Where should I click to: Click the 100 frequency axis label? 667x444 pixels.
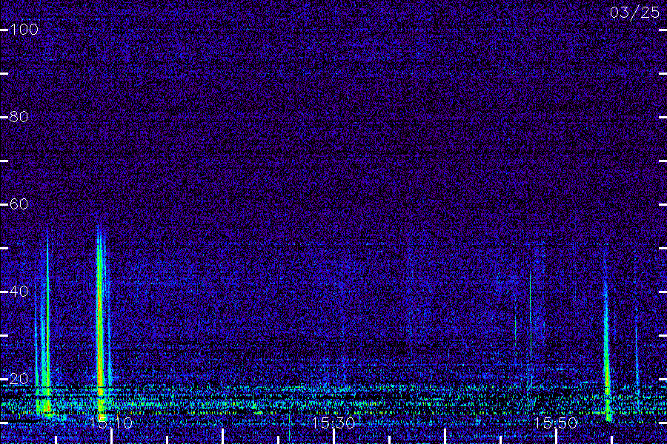pyautogui.click(x=24, y=30)
